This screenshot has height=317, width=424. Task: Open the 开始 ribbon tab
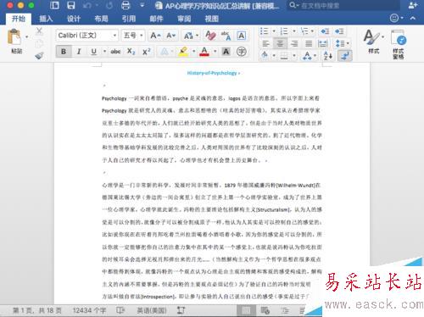[x=19, y=19]
